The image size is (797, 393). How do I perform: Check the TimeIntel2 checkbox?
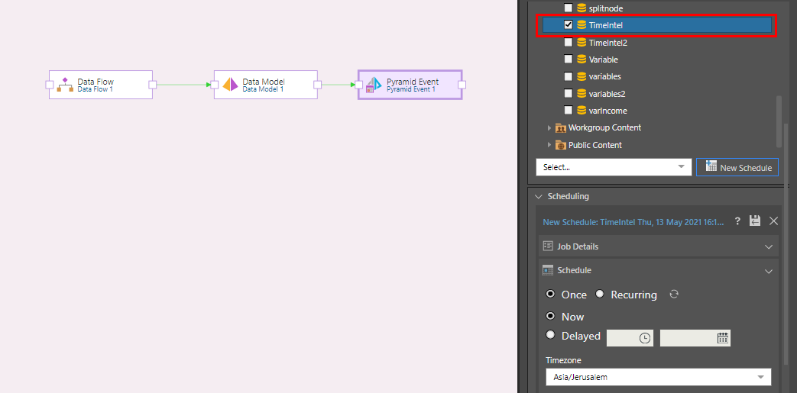point(569,43)
